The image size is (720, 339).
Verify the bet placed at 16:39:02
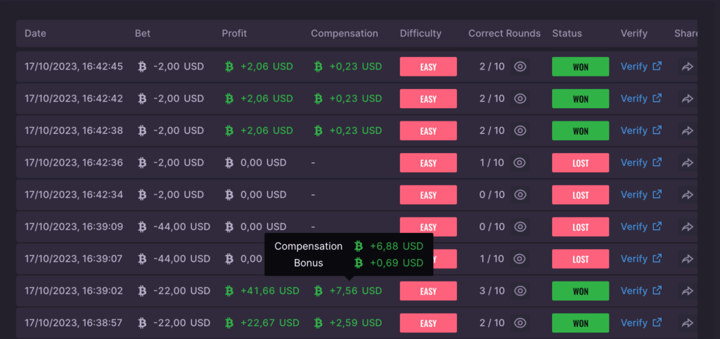(641, 291)
